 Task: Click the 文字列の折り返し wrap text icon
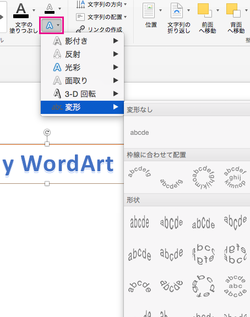tap(177, 10)
